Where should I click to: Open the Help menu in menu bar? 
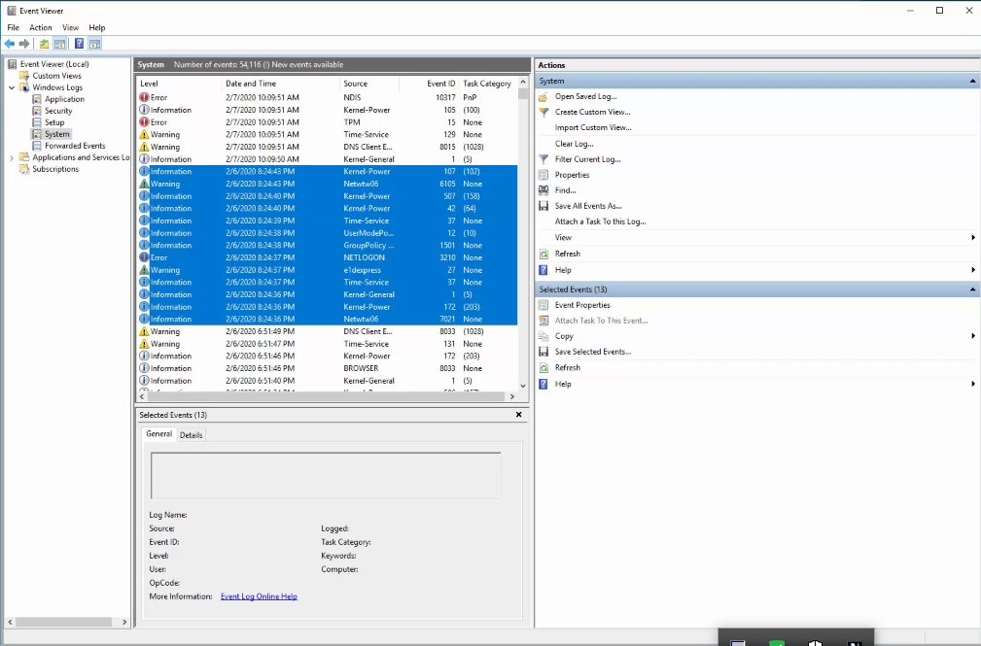click(97, 27)
